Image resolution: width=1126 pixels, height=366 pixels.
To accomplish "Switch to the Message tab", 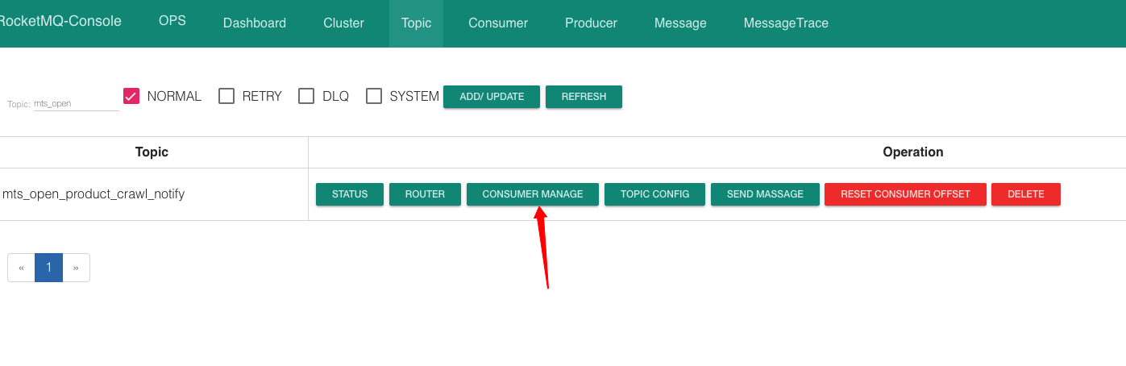I will point(680,23).
